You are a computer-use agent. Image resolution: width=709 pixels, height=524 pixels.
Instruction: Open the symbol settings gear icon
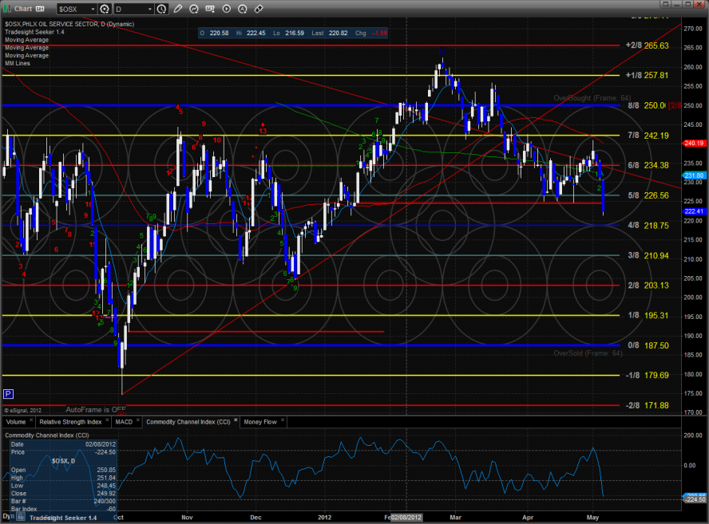pyautogui.click(x=105, y=9)
